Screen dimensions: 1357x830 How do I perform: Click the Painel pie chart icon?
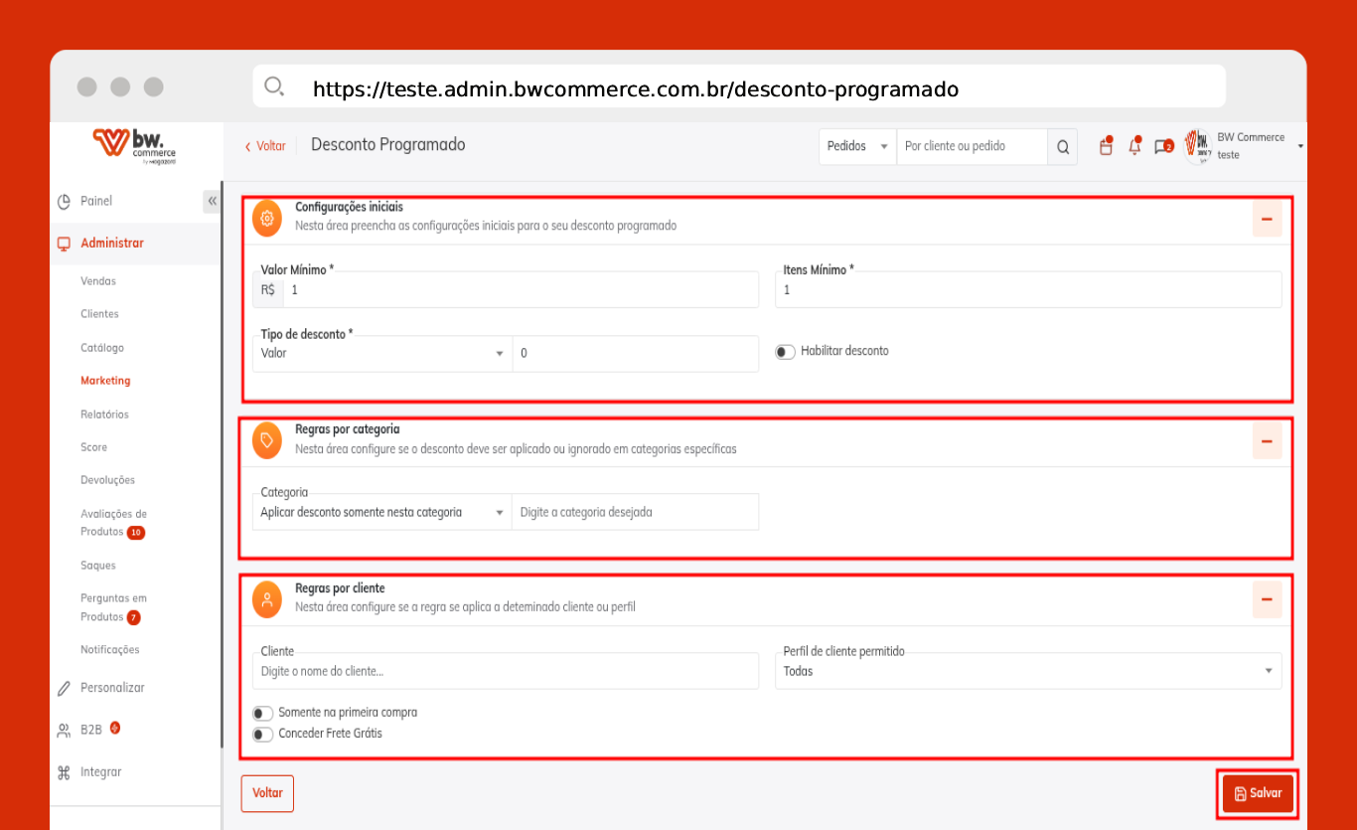(x=64, y=202)
